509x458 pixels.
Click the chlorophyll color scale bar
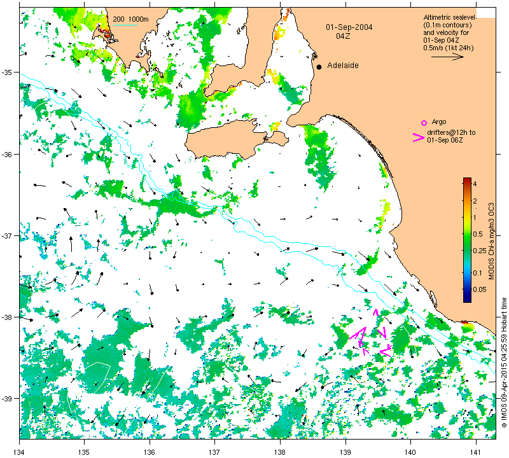click(467, 240)
